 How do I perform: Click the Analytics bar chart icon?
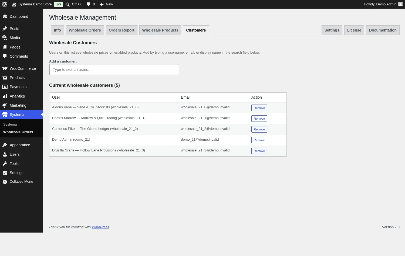click(x=5, y=96)
